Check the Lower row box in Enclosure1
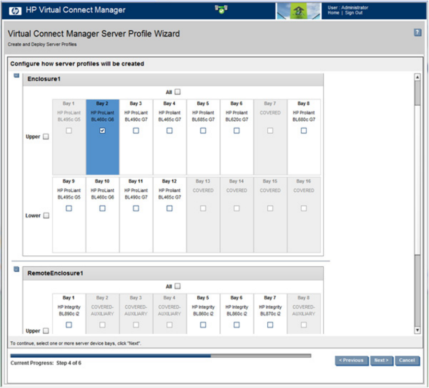 pyautogui.click(x=46, y=215)
